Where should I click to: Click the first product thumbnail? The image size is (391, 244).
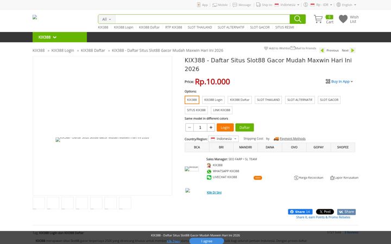pos(39,203)
